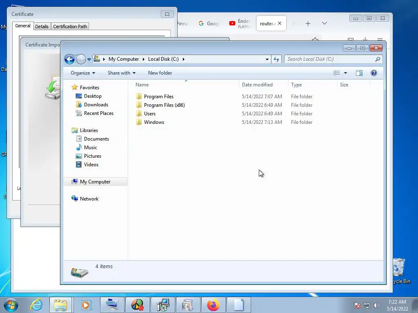Viewport: 418px width, 313px height.
Task: Open Windows Media Player from the taskbar
Action: pyautogui.click(x=86, y=305)
